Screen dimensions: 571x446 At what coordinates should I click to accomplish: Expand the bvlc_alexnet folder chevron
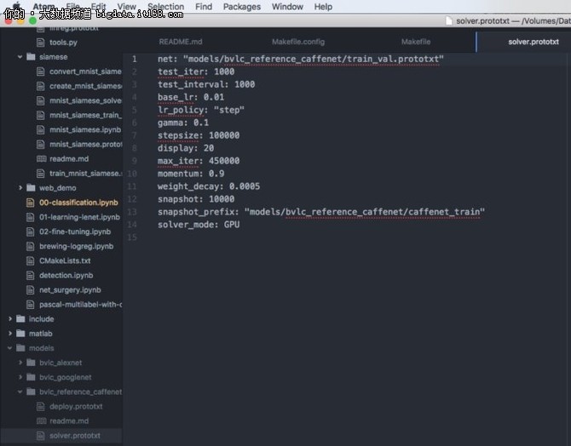pyautogui.click(x=20, y=363)
